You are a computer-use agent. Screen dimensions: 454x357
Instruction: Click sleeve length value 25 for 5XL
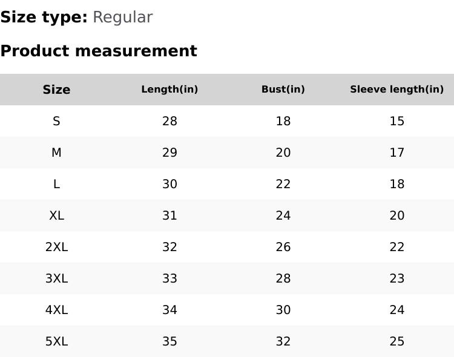pyautogui.click(x=396, y=341)
